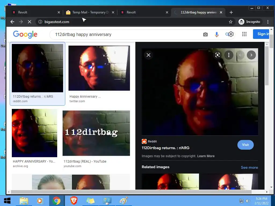
Task: Open preview panel's three-dot options menu
Action: pos(229,55)
